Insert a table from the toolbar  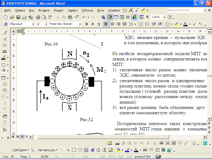pyautogui.click(x=116, y=17)
